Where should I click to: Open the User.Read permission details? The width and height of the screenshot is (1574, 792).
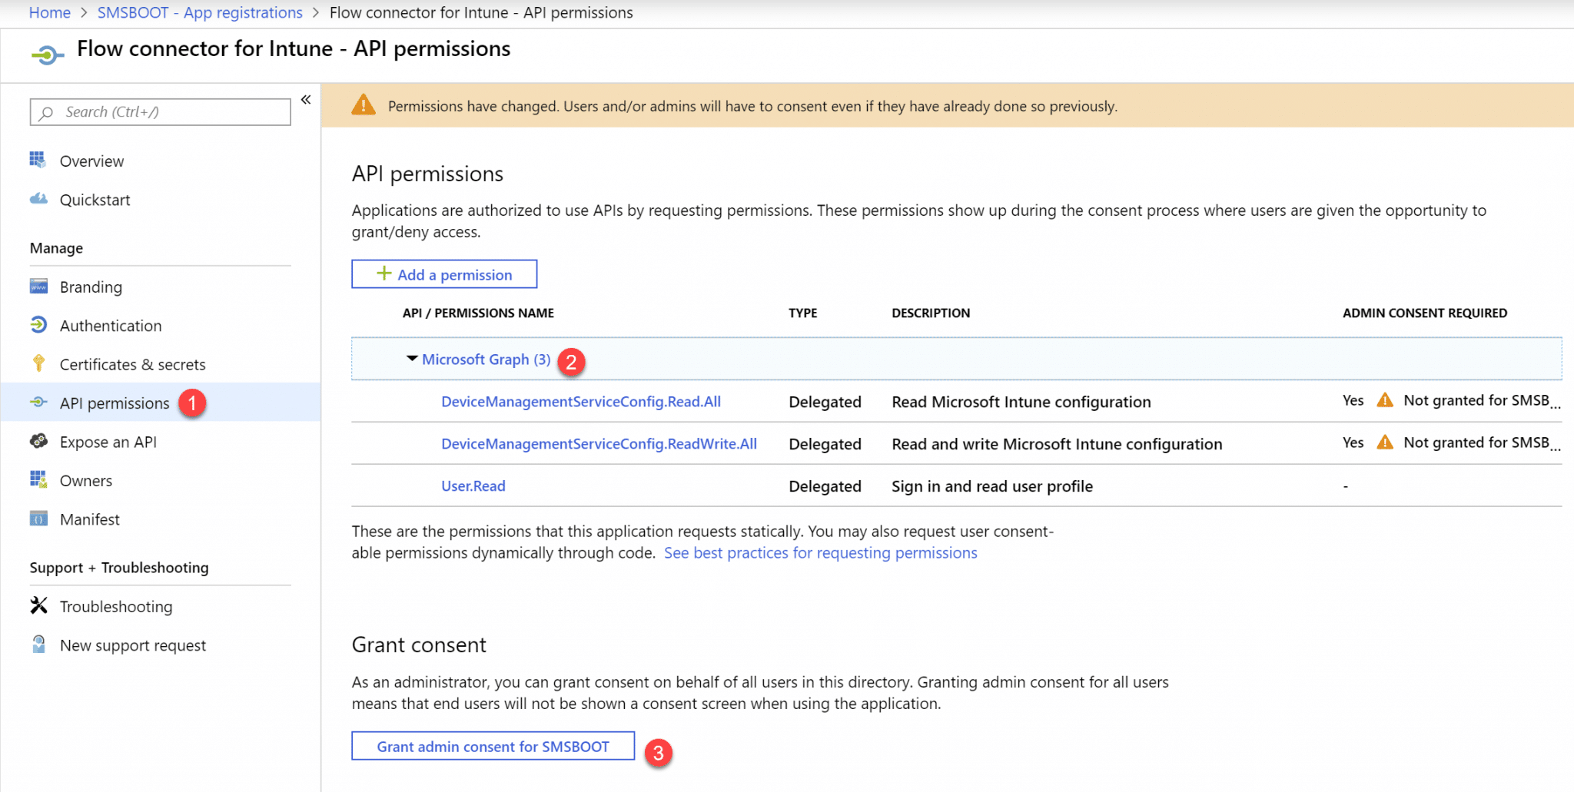click(x=473, y=485)
